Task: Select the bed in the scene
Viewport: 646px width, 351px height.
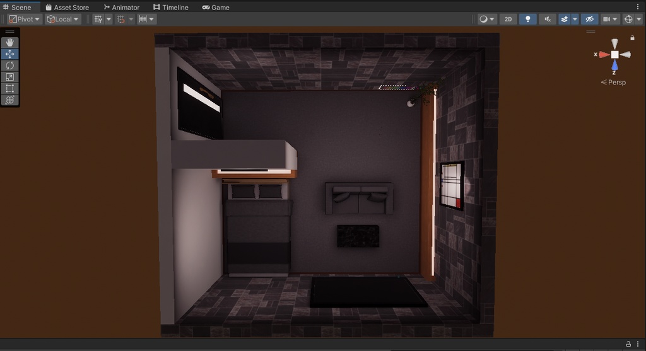Action: pyautogui.click(x=257, y=228)
